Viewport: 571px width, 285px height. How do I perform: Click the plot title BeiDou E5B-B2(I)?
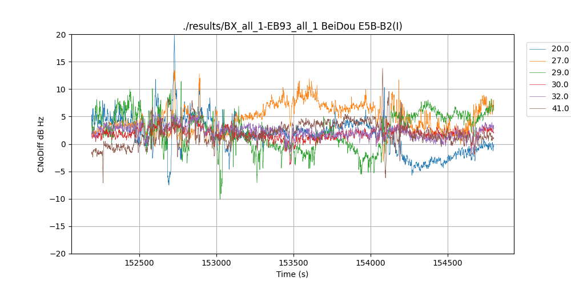tap(292, 26)
